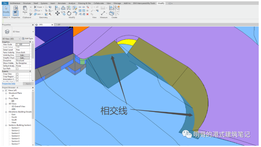Open the 3D Overall View item

coord(18,107)
